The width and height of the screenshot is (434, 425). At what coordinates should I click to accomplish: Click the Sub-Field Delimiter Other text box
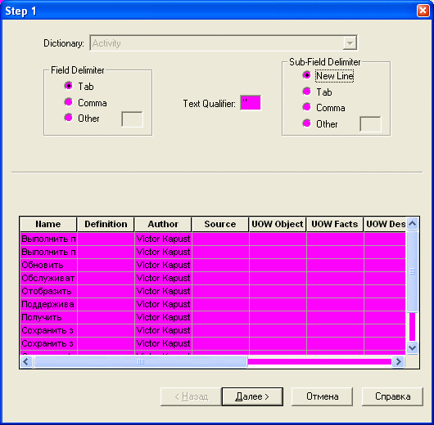click(x=370, y=124)
